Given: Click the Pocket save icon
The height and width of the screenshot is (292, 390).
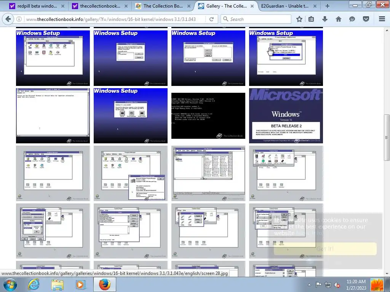Looking at the screenshot, I should pyautogui.click(x=366, y=19).
